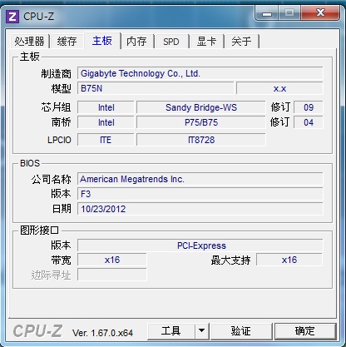Click the 确定 button

point(305,331)
